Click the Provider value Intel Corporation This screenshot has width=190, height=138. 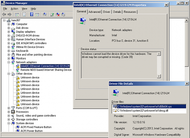(142, 116)
